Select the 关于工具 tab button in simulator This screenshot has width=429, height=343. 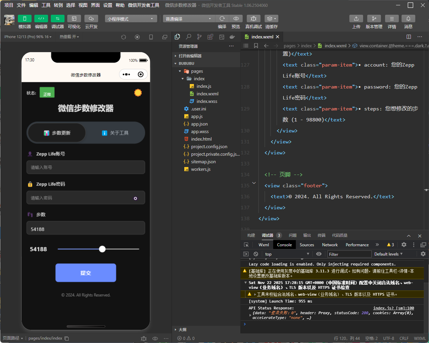[115, 133]
